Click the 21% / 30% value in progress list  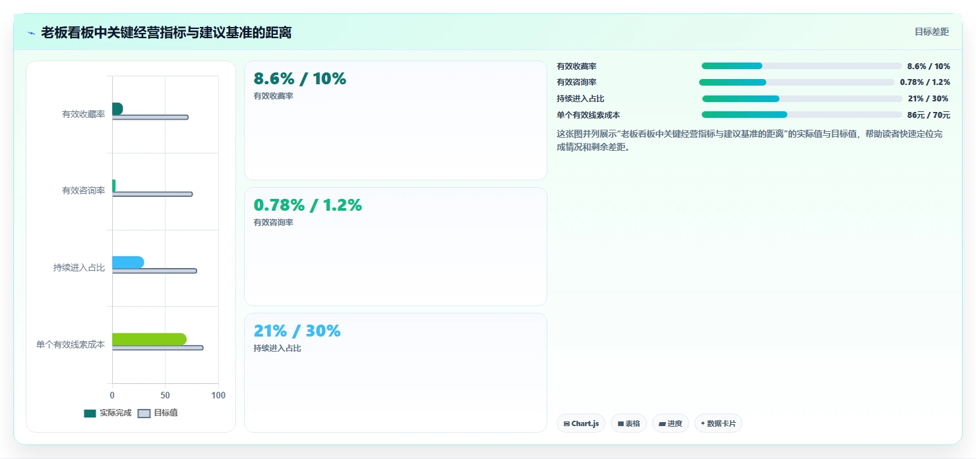[928, 99]
